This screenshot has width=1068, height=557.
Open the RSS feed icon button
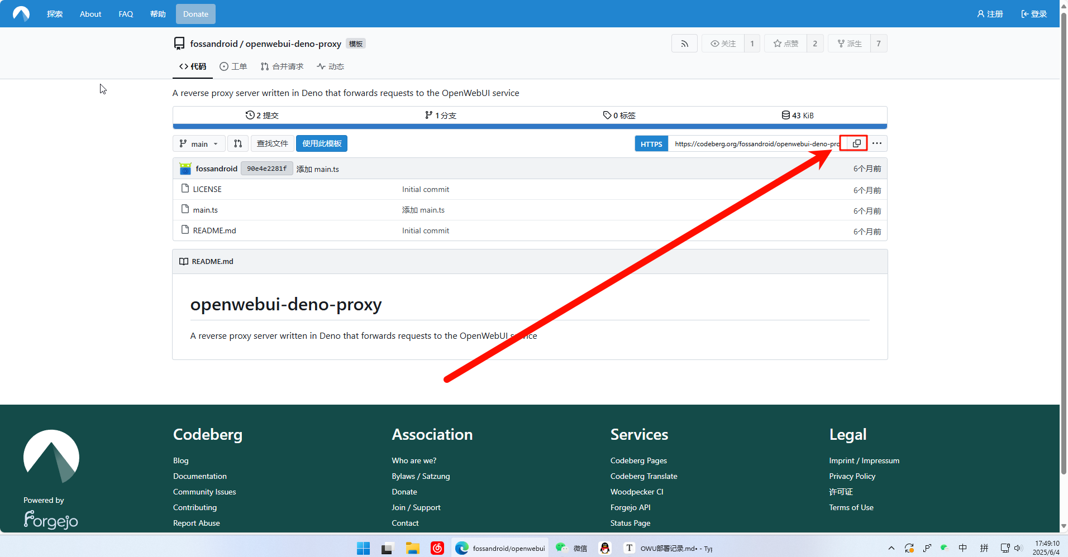coord(684,44)
